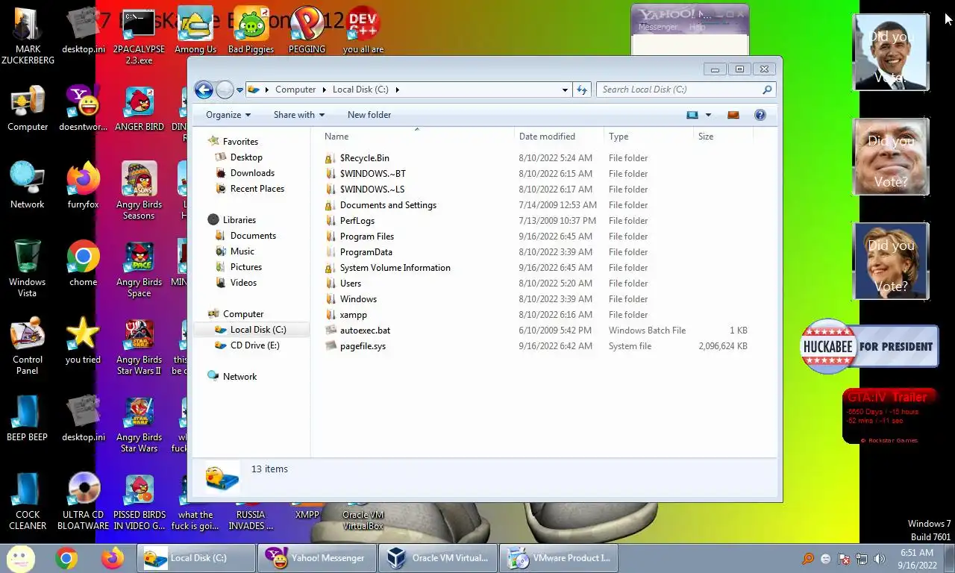Select the $Recycle.Bin folder
955x573 pixels.
(364, 158)
